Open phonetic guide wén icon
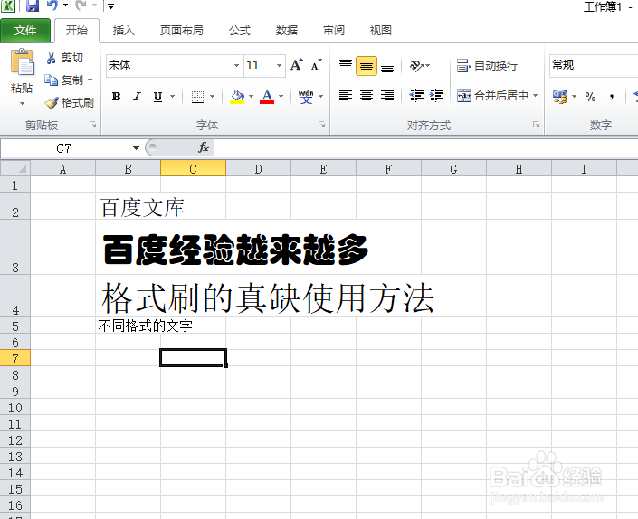This screenshot has width=638, height=519. click(x=306, y=97)
